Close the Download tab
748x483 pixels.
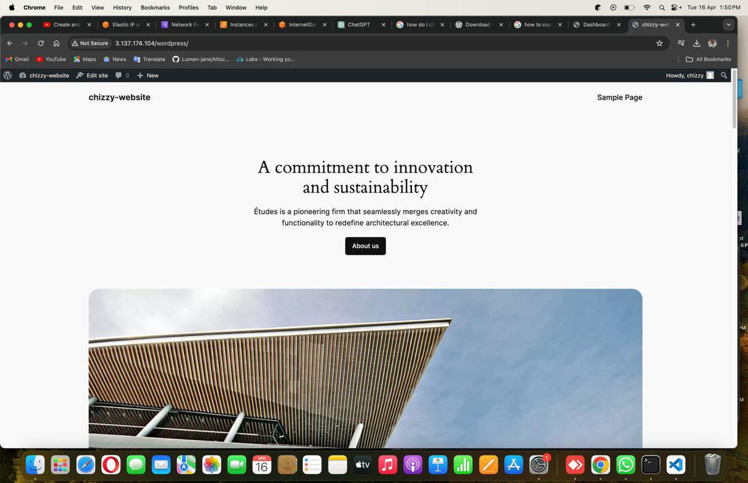point(501,25)
